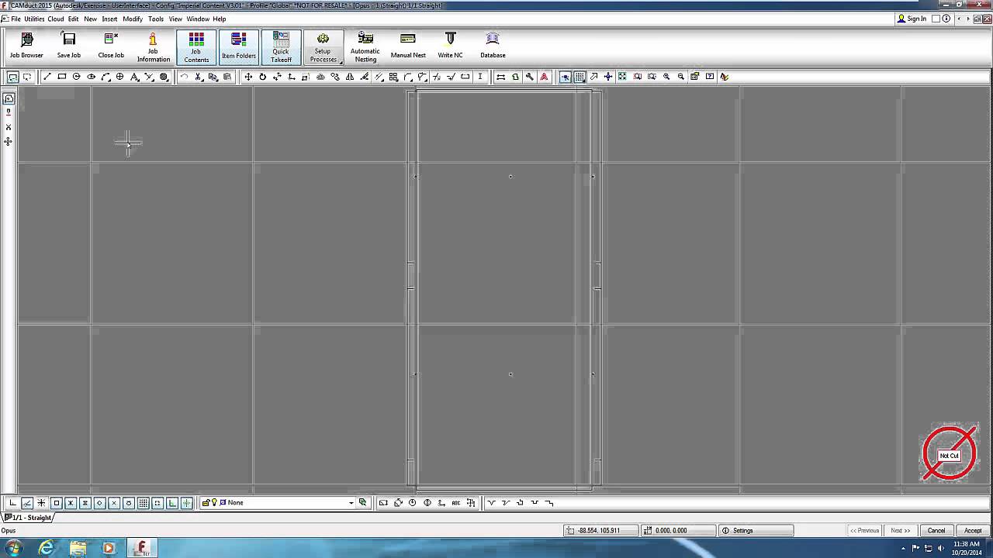Screen dimensions: 993x558
Task: Select the 1/1 - Straight tab
Action: [28, 518]
